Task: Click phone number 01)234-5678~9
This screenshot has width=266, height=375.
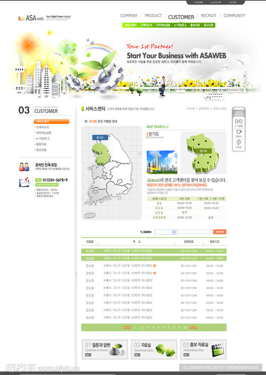Action: click(55, 180)
